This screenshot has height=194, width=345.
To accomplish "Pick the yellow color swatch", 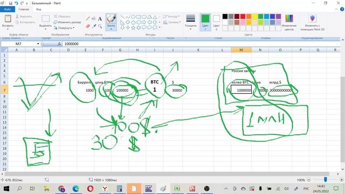I will coord(254,17).
